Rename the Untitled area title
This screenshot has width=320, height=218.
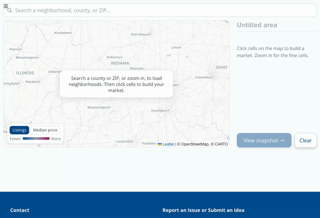257,25
